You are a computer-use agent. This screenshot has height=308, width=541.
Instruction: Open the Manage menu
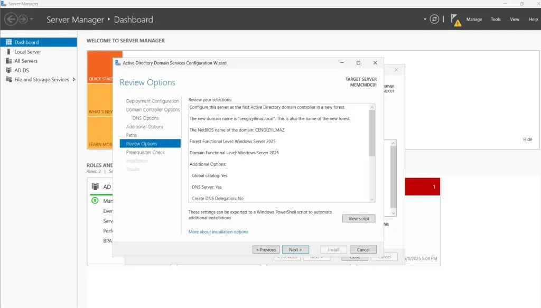(x=474, y=20)
